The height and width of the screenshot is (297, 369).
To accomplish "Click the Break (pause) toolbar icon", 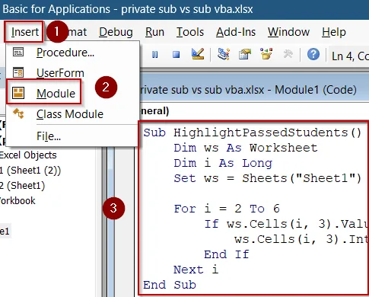I will pyautogui.click(x=154, y=54).
